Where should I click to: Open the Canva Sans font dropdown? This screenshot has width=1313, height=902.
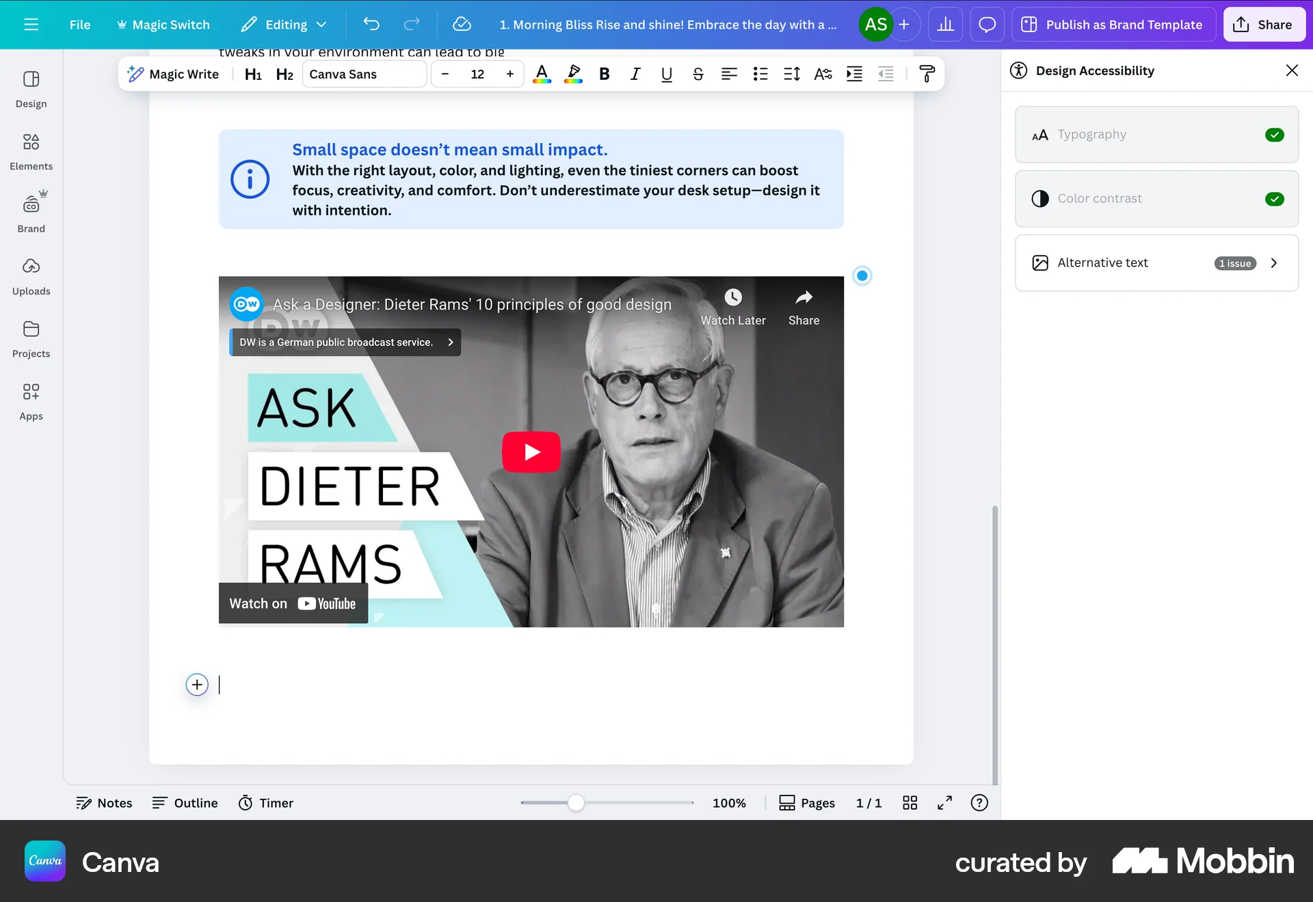click(364, 74)
